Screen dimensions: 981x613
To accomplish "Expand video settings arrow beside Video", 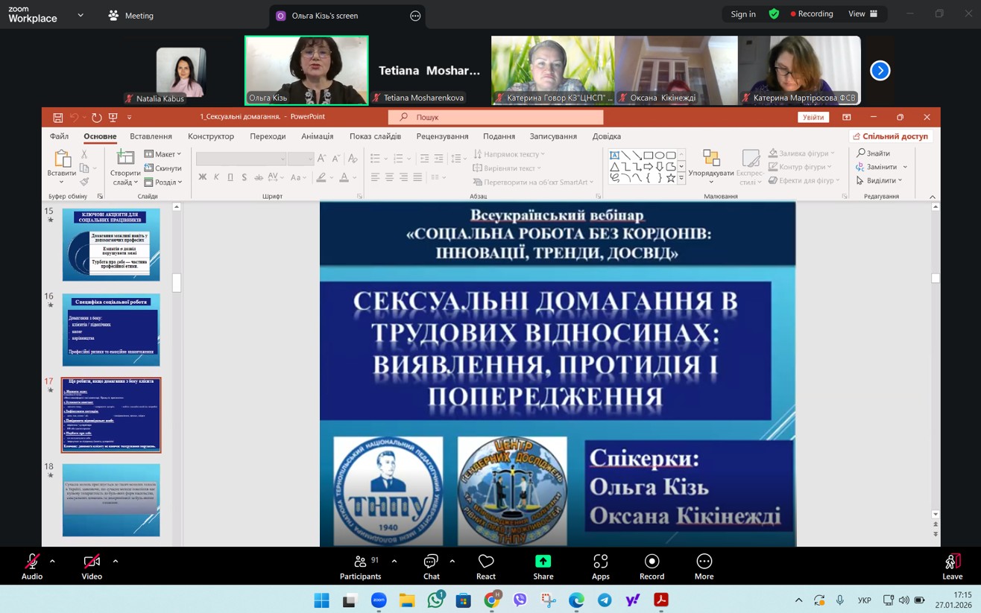I will click(x=116, y=561).
